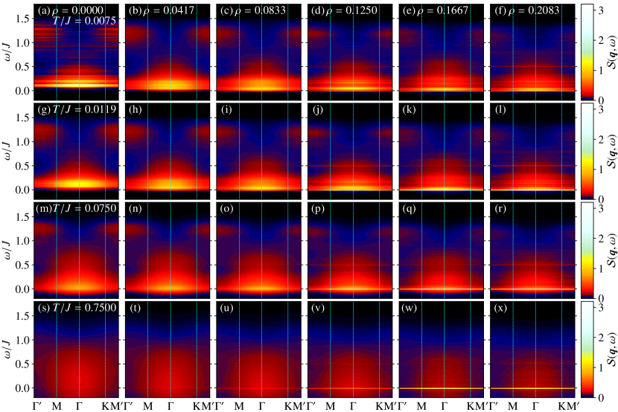Click panel label (q)

410,208
